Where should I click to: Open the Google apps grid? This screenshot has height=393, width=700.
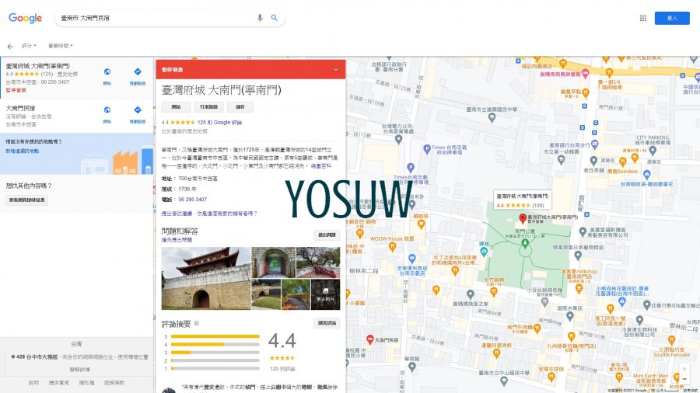tap(642, 18)
